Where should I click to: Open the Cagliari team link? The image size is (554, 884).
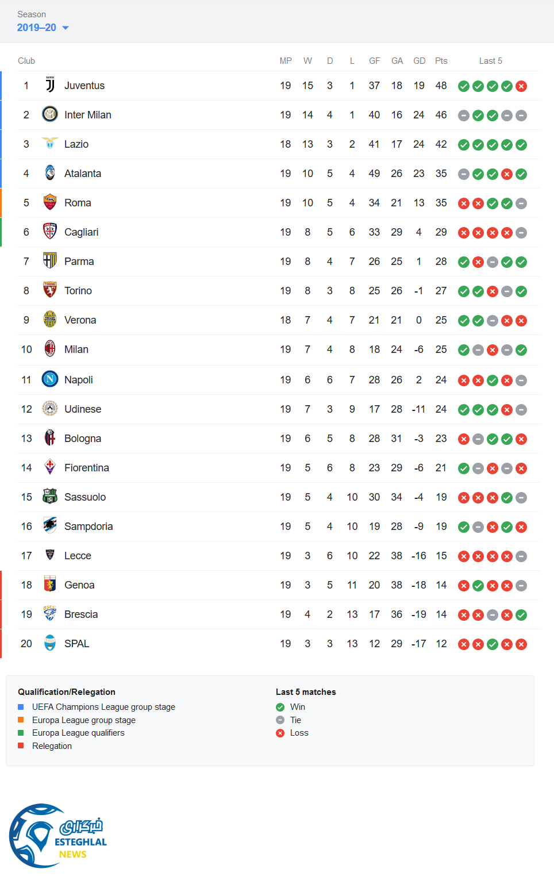pyautogui.click(x=81, y=232)
